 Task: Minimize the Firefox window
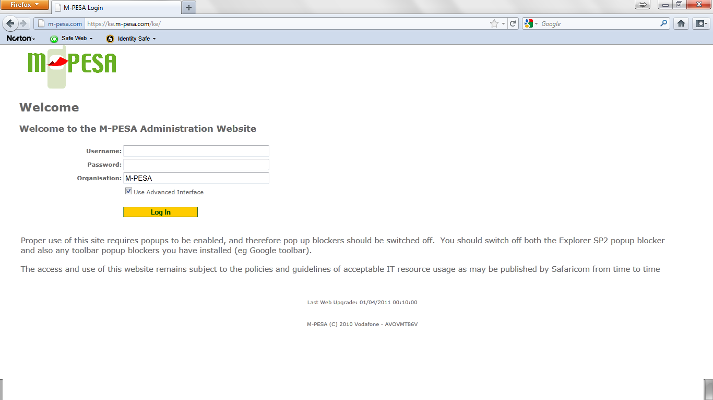click(664, 5)
